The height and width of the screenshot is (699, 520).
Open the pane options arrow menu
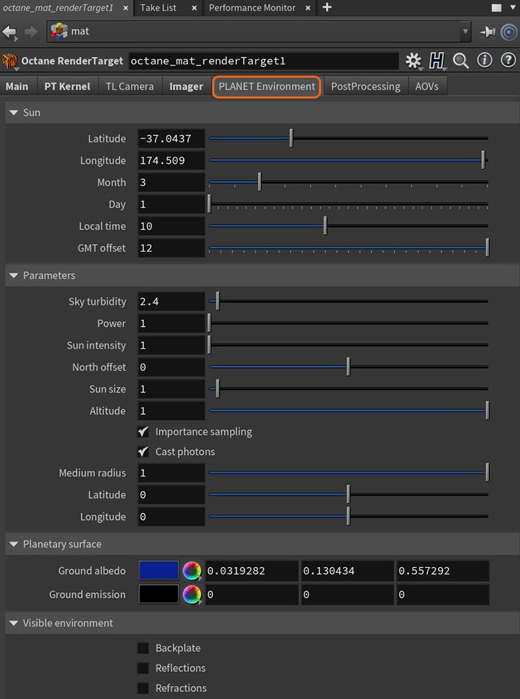pyautogui.click(x=513, y=8)
